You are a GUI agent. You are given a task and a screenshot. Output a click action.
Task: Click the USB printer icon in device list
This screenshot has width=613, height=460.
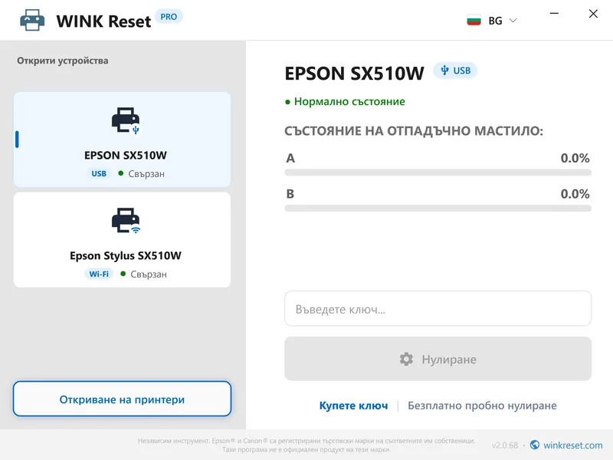tap(126, 120)
